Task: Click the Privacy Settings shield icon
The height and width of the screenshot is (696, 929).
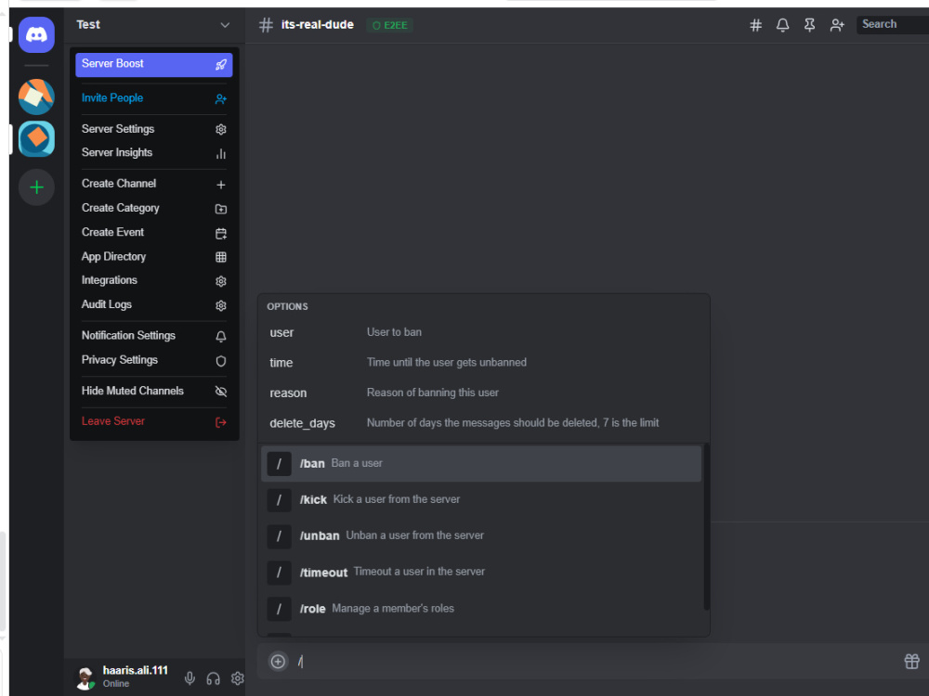Action: click(220, 361)
